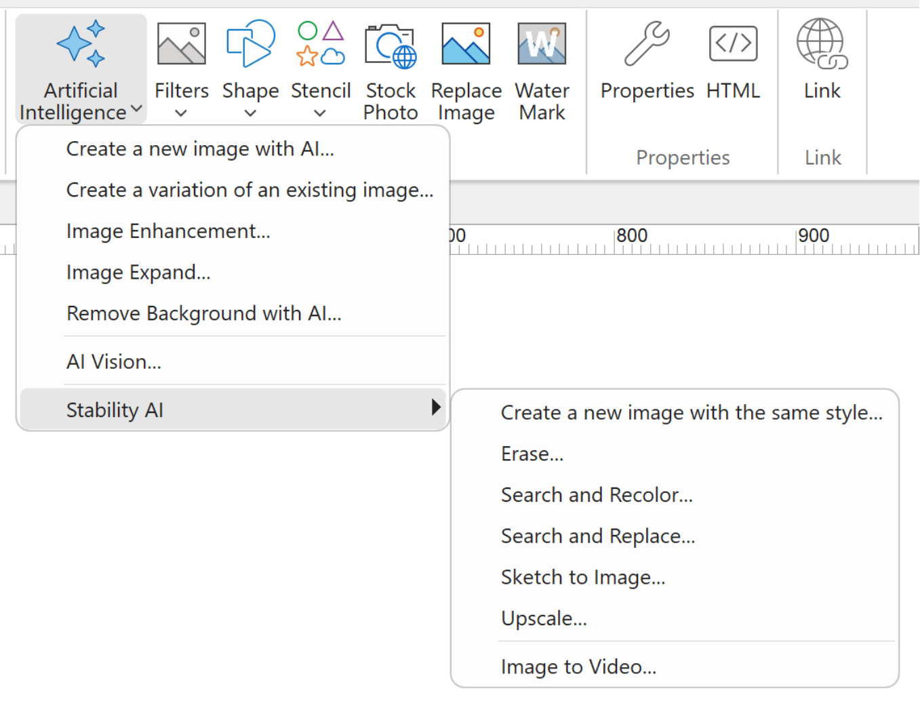Screen dimensions: 920x714
Task: Select Image Expand menu entry
Action: 233,273
